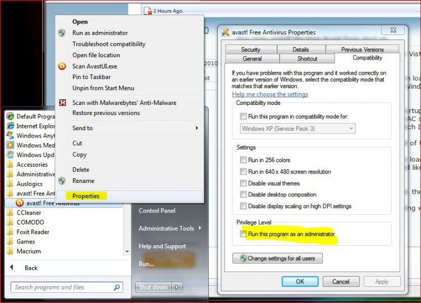Click the Foxit Reader folder icon

[x=10, y=232]
